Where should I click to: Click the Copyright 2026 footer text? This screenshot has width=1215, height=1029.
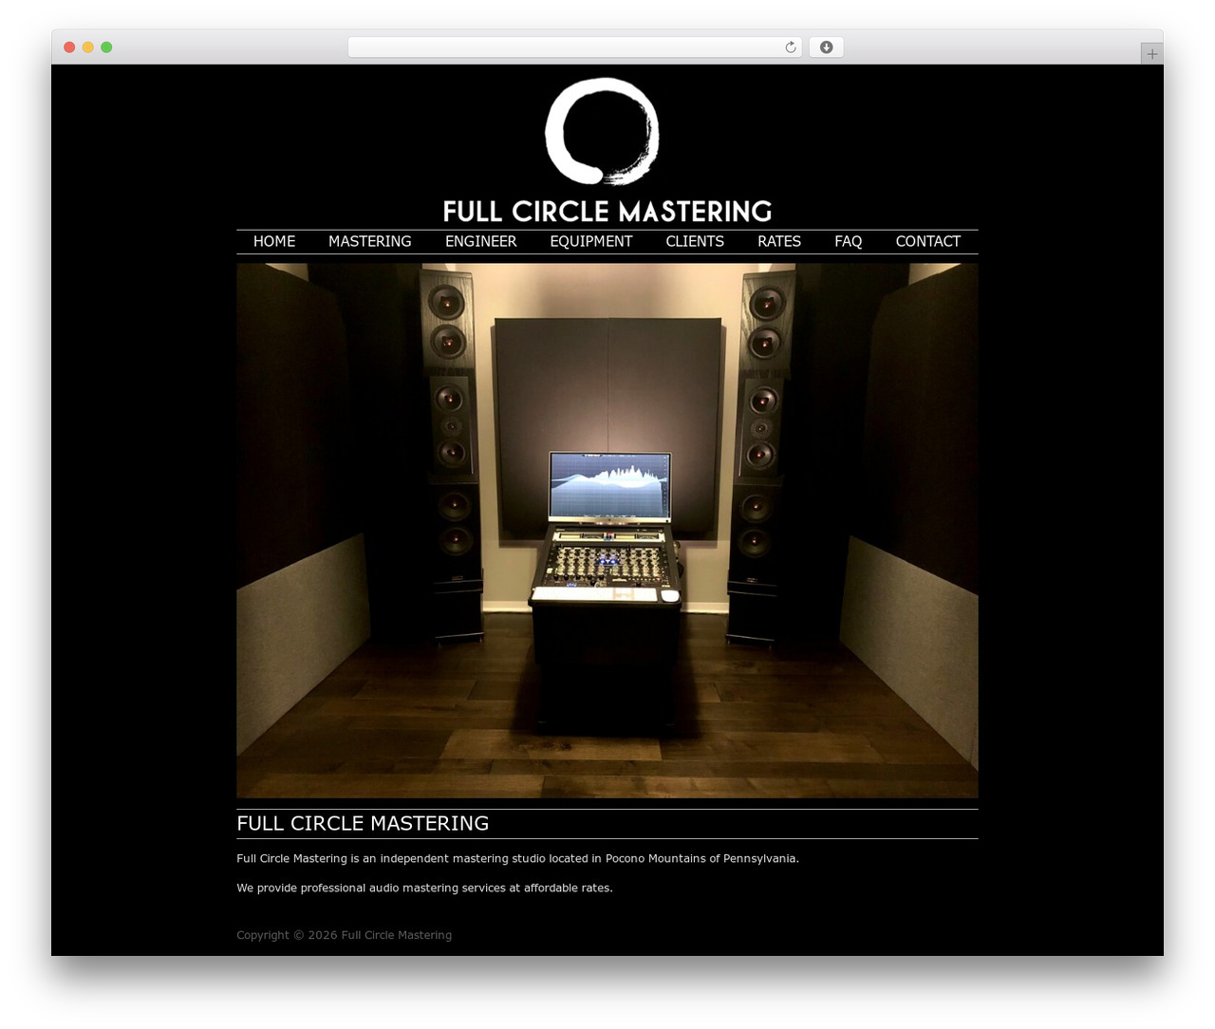[x=344, y=935]
